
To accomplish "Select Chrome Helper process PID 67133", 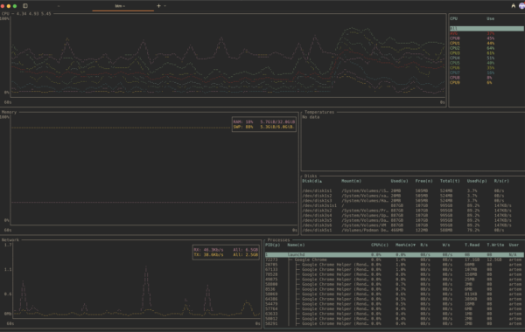I will coord(395,269).
